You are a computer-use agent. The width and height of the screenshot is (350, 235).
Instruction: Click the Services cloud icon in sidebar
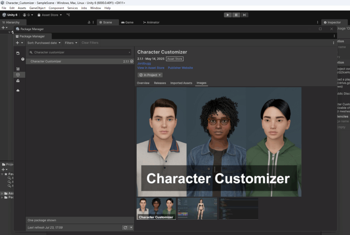pyautogui.click(x=18, y=90)
